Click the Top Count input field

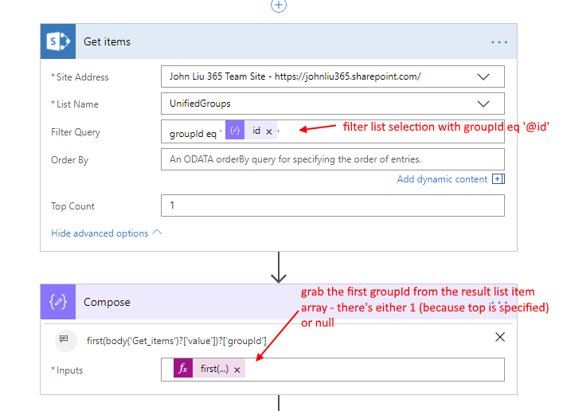click(332, 205)
